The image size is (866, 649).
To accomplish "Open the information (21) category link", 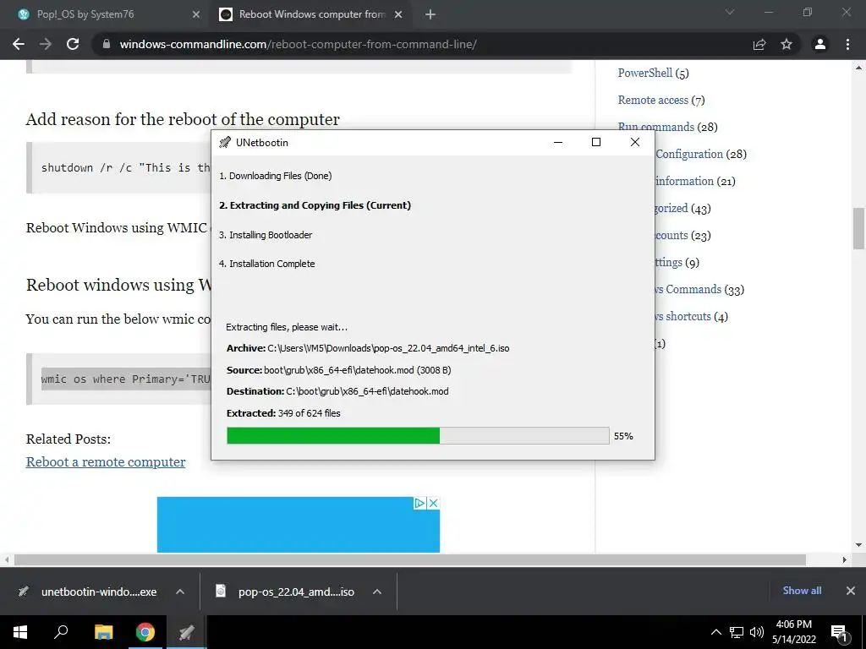I will point(684,181).
